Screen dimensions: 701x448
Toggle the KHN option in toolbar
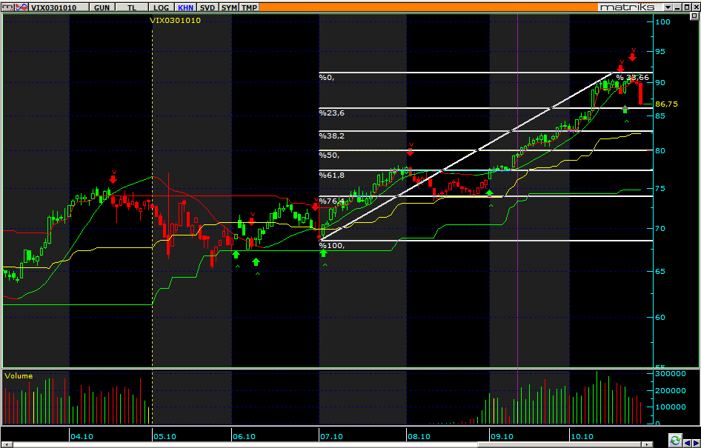coord(185,7)
